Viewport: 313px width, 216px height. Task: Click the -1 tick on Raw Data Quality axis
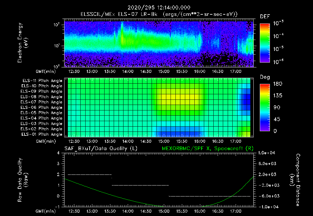pyautogui.click(x=57, y=207)
